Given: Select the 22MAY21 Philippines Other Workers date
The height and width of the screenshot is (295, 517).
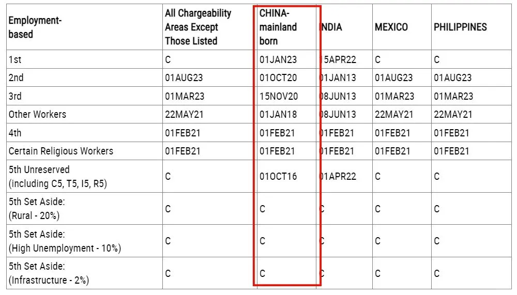Looking at the screenshot, I should tap(453, 114).
